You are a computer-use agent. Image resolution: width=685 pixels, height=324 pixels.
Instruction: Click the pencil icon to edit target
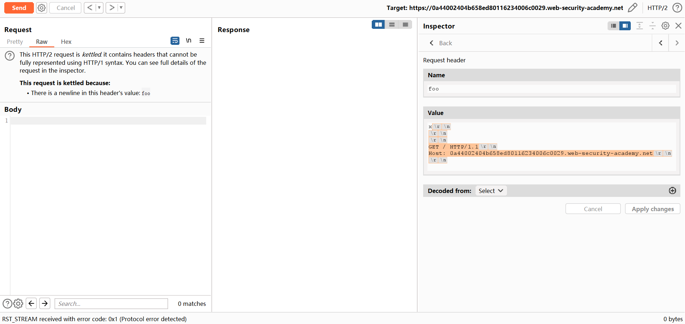point(633,8)
